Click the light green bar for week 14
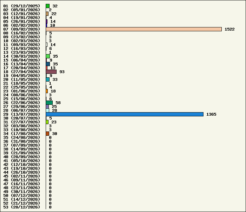The height and width of the screenshot is (212, 246). point(48,56)
